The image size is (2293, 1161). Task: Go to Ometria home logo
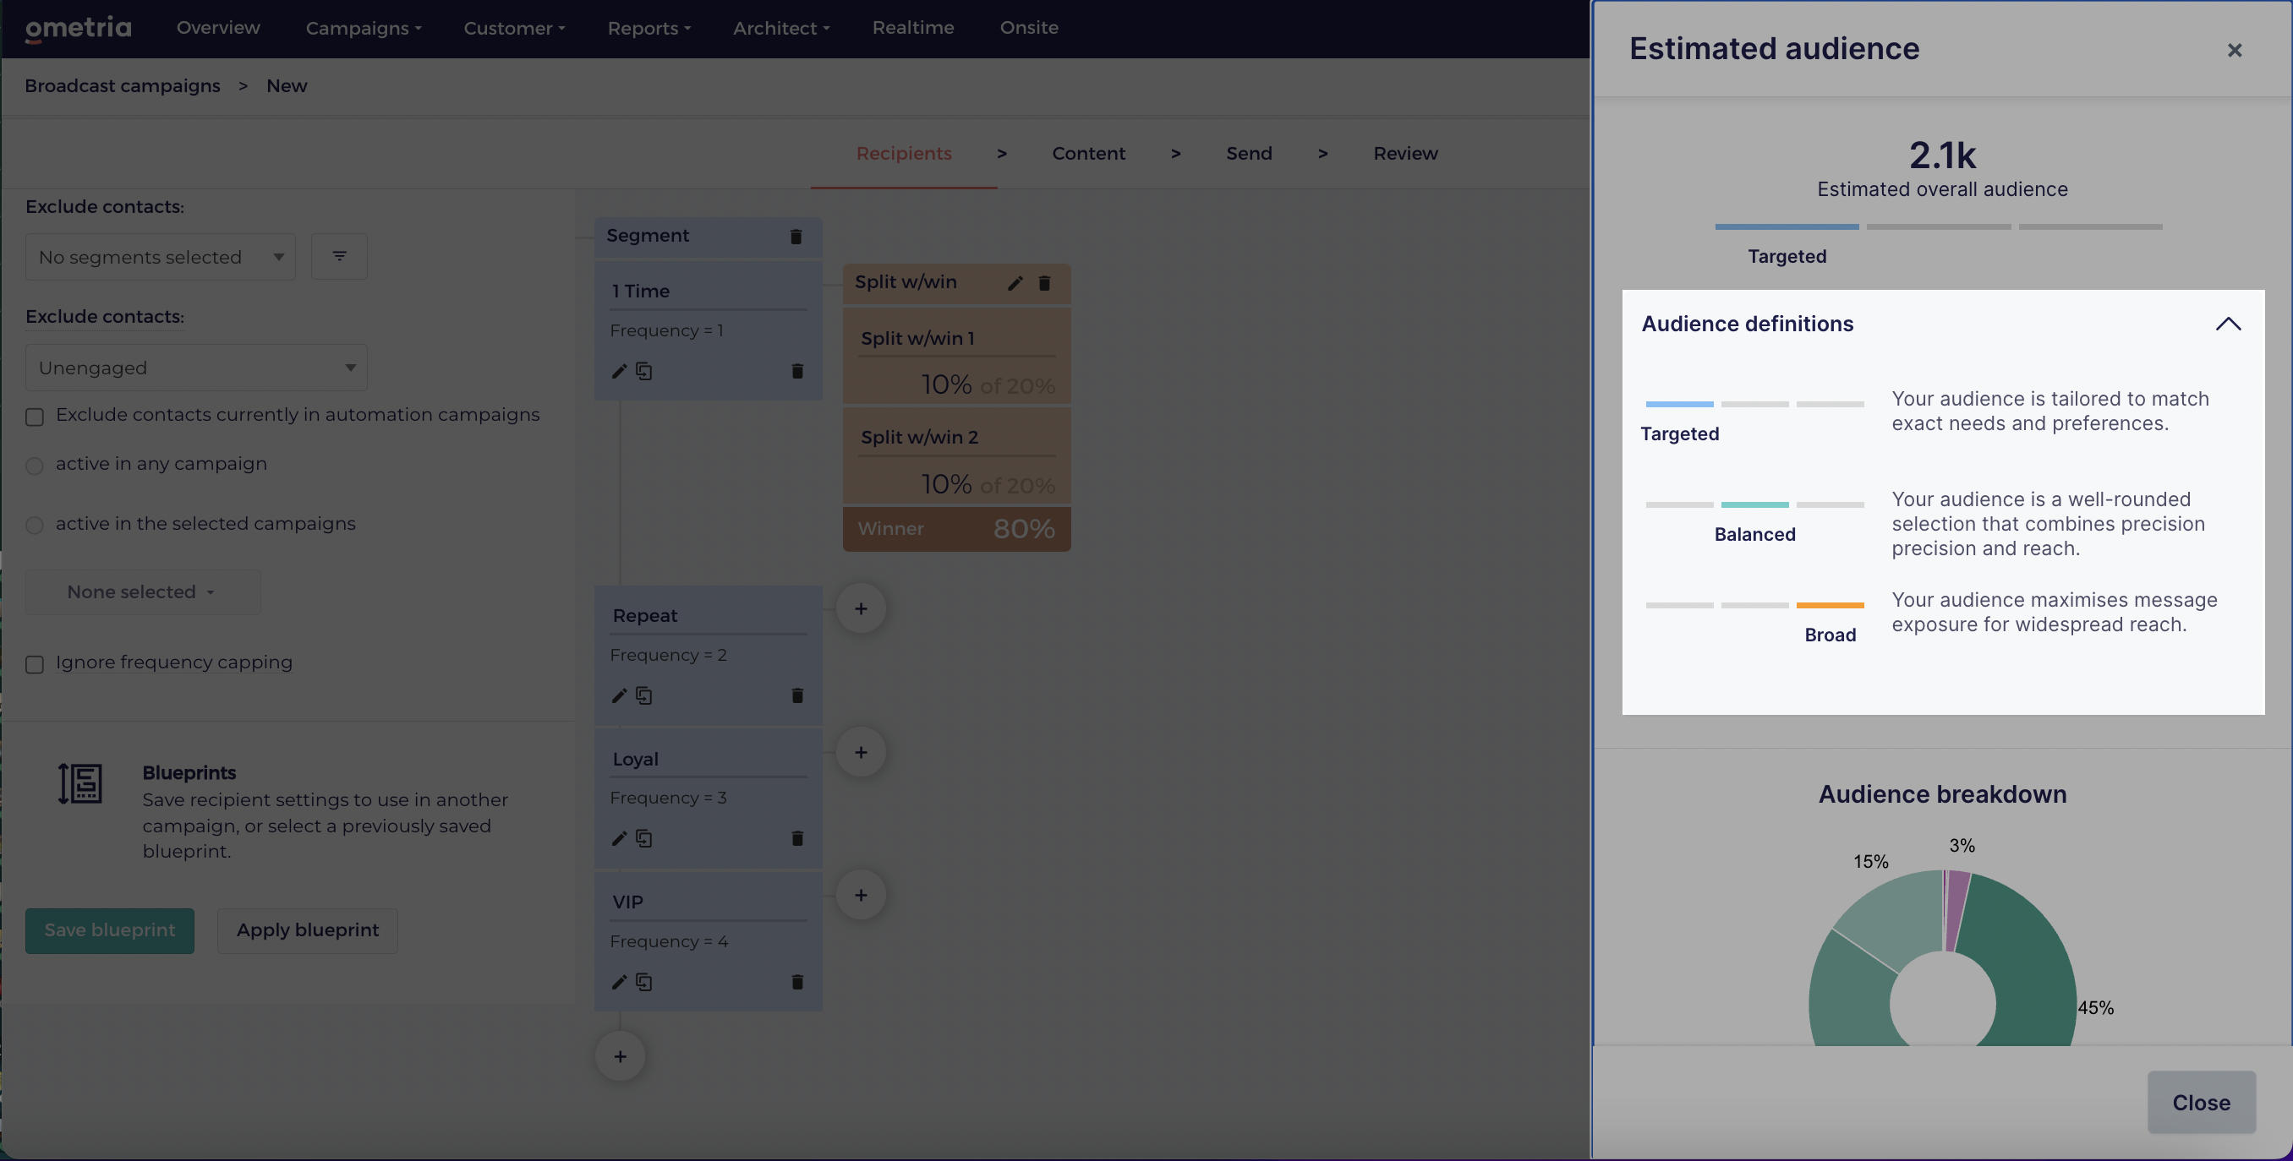[x=79, y=29]
